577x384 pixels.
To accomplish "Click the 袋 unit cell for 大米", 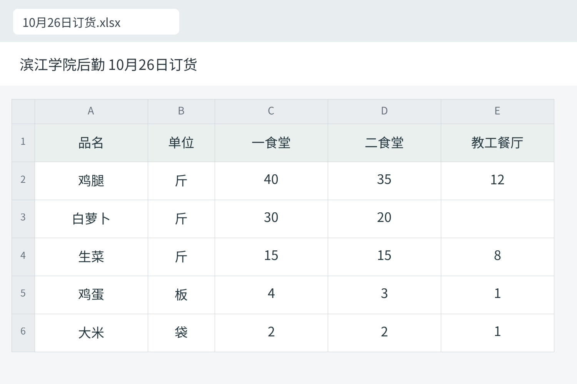I will (181, 333).
